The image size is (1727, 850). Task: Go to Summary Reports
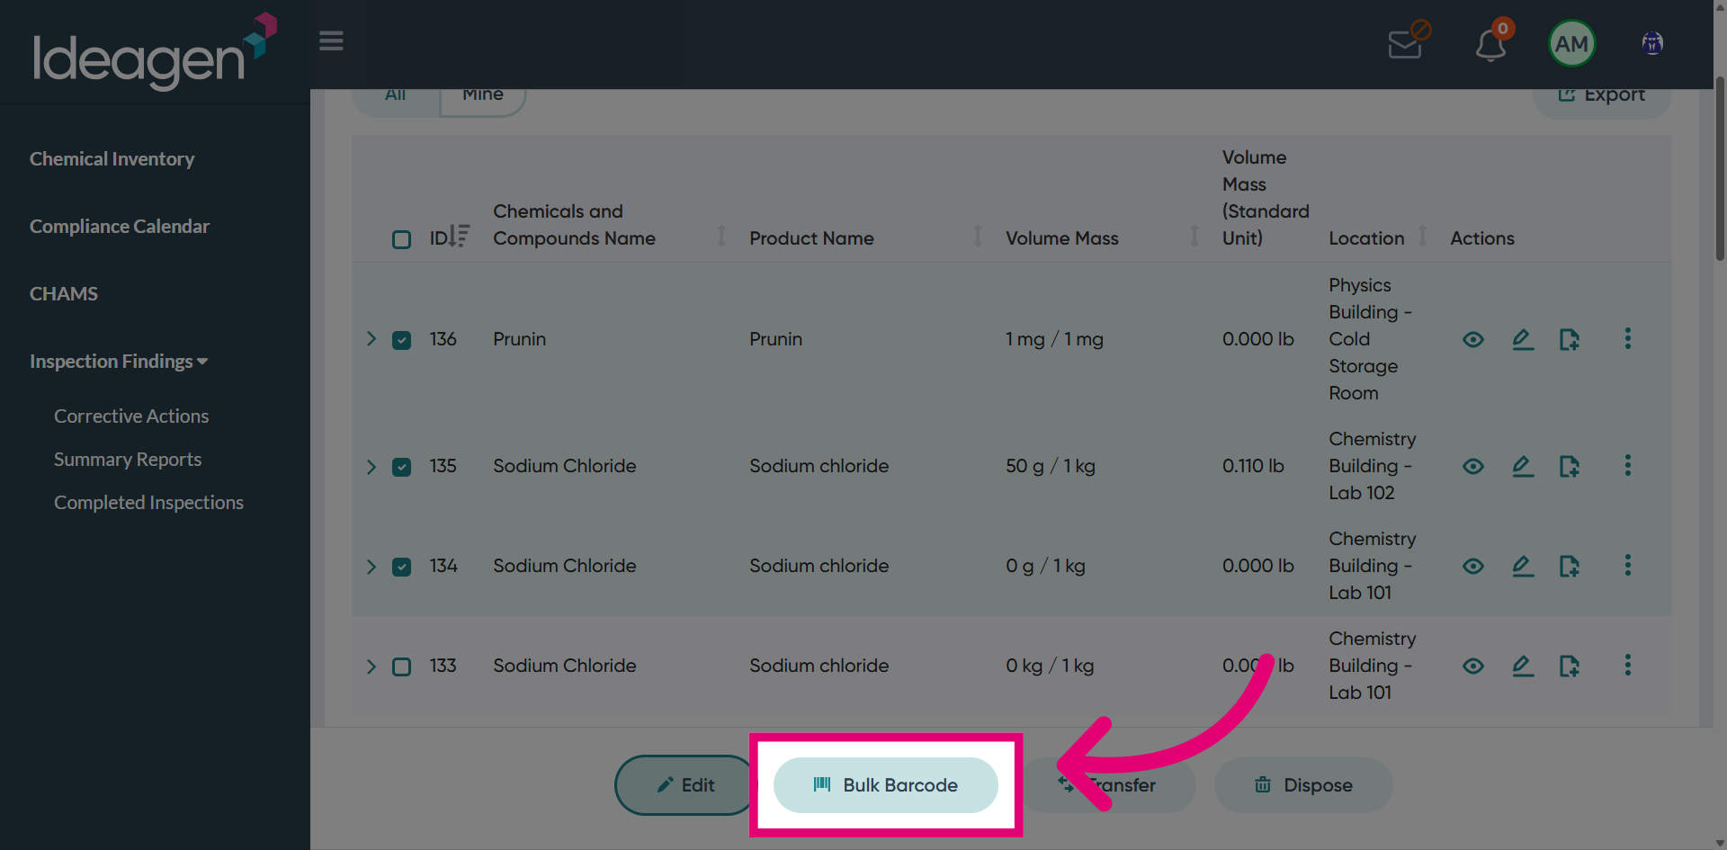click(128, 459)
